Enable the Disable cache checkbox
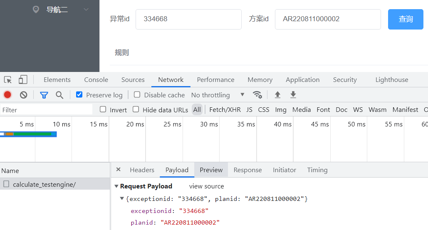The image size is (428, 230). pyautogui.click(x=137, y=95)
